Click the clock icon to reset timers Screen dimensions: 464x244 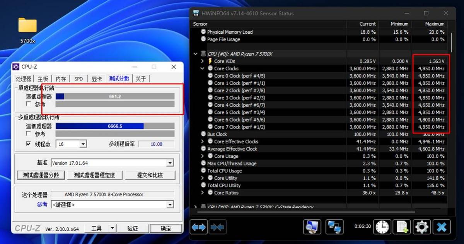point(382,227)
